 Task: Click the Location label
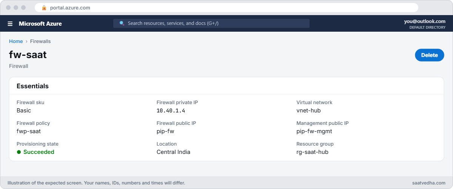(x=166, y=144)
